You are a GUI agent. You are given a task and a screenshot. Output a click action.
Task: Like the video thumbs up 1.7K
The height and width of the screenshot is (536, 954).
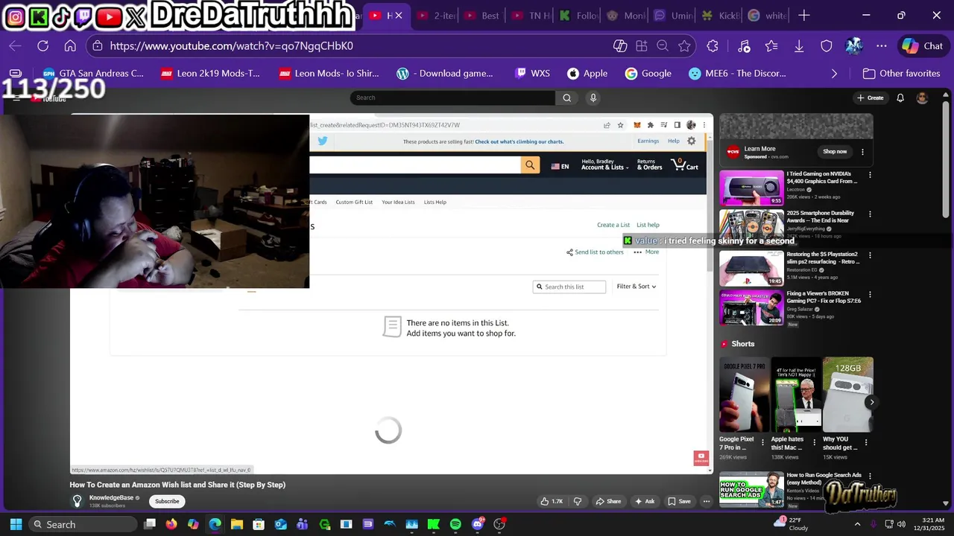[x=552, y=501]
